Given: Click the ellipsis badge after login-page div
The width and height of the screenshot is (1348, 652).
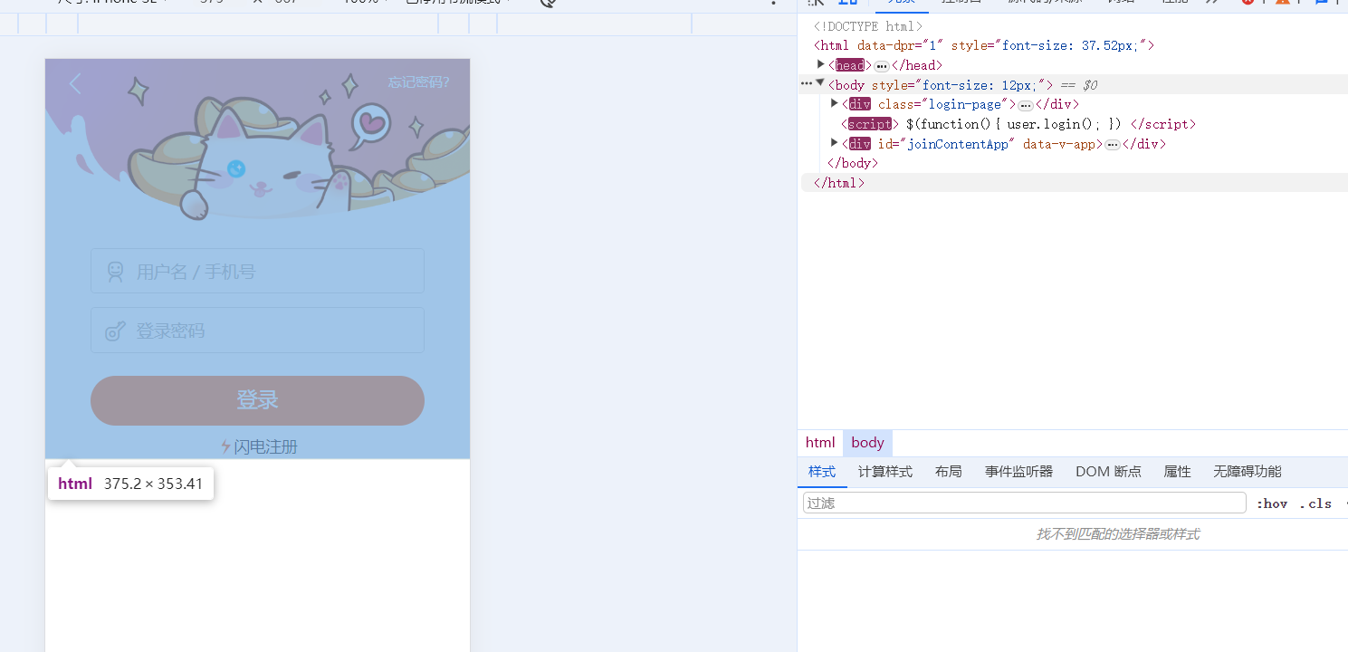Looking at the screenshot, I should point(1025,105).
